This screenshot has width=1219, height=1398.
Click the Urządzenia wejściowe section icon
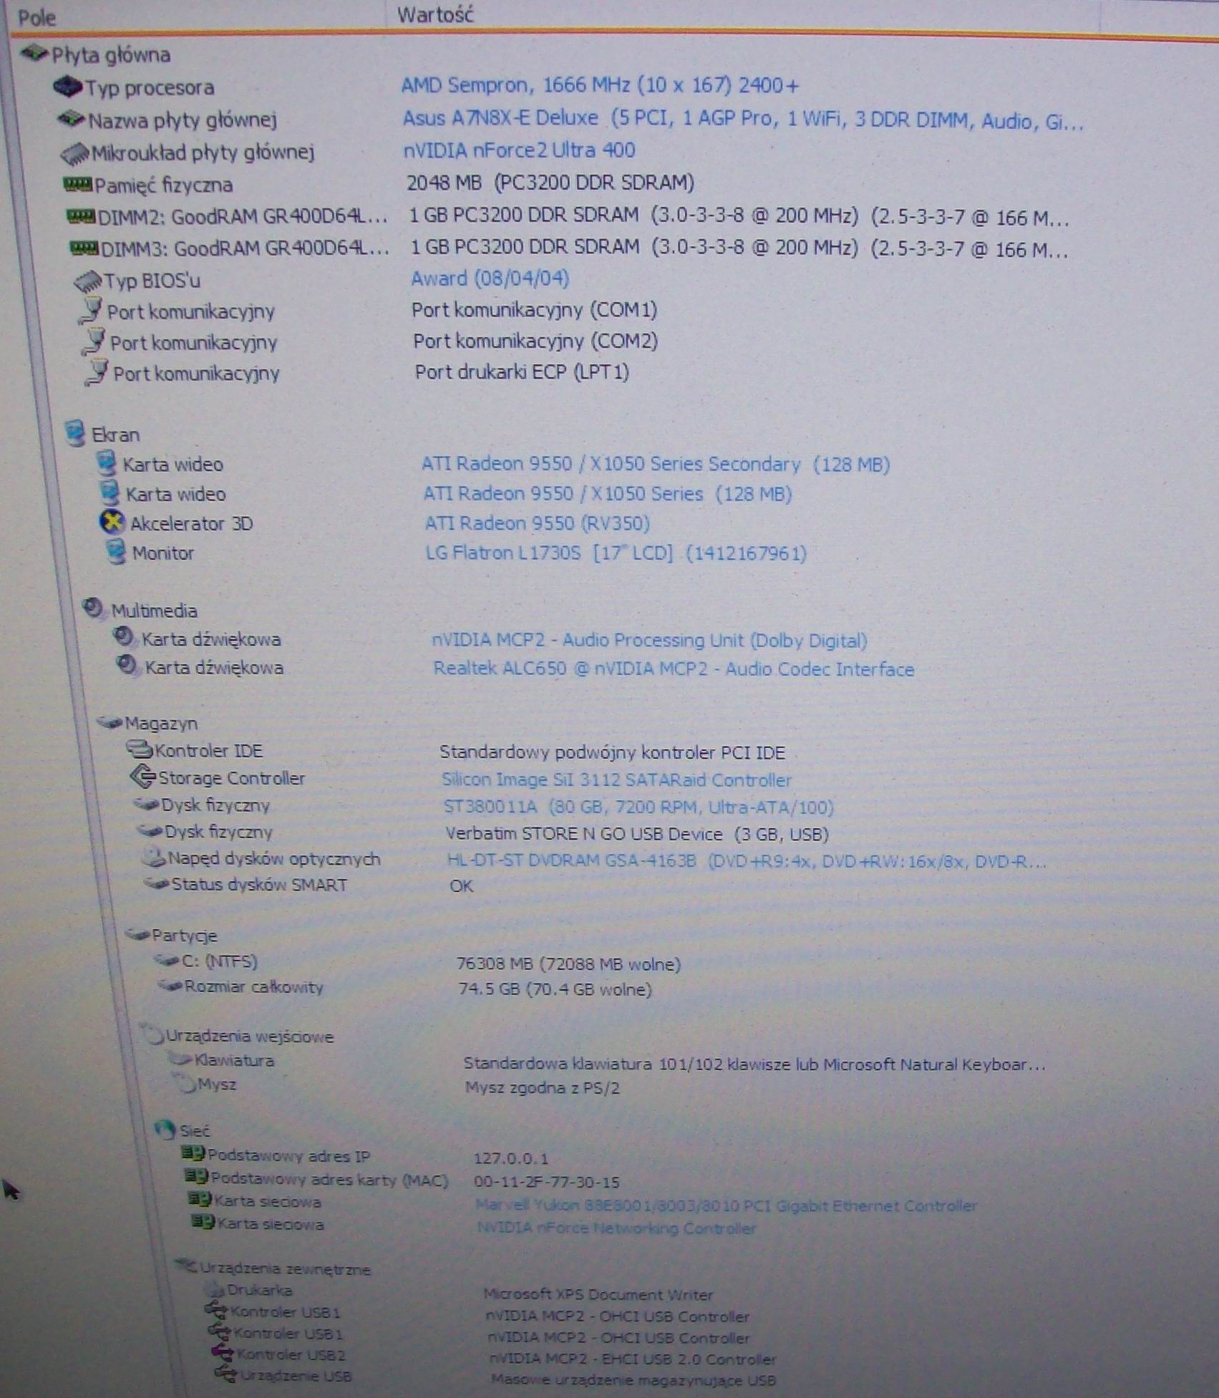click(153, 1035)
